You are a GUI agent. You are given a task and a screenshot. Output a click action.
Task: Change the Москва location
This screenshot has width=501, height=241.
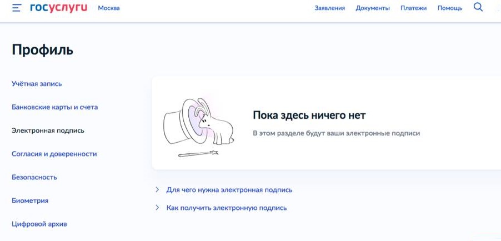pos(109,8)
